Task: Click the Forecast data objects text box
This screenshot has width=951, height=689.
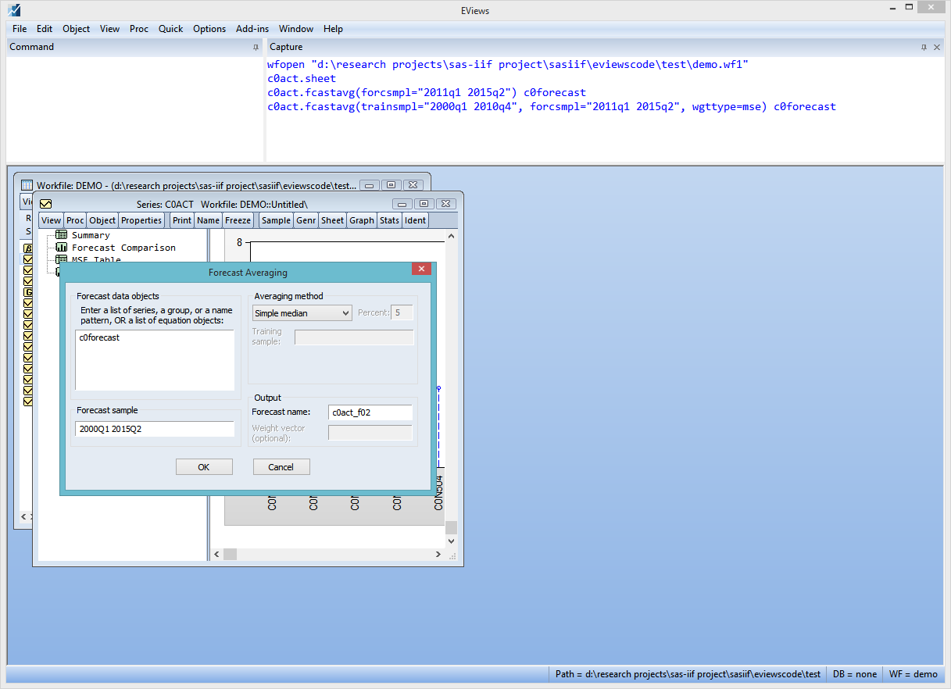Action: pyautogui.click(x=155, y=359)
